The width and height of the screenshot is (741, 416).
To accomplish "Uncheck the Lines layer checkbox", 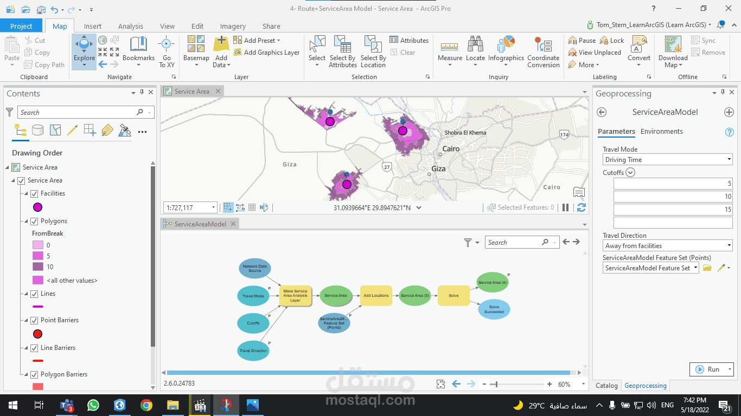I will (x=34, y=294).
